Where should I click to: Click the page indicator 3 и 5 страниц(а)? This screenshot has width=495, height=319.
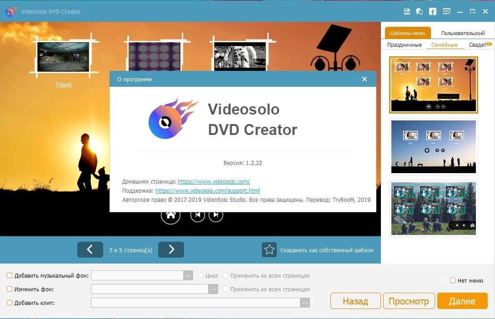(130, 250)
